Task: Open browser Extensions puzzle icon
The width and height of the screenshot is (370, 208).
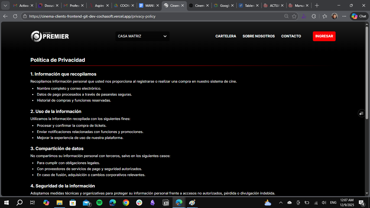Action: point(314,16)
